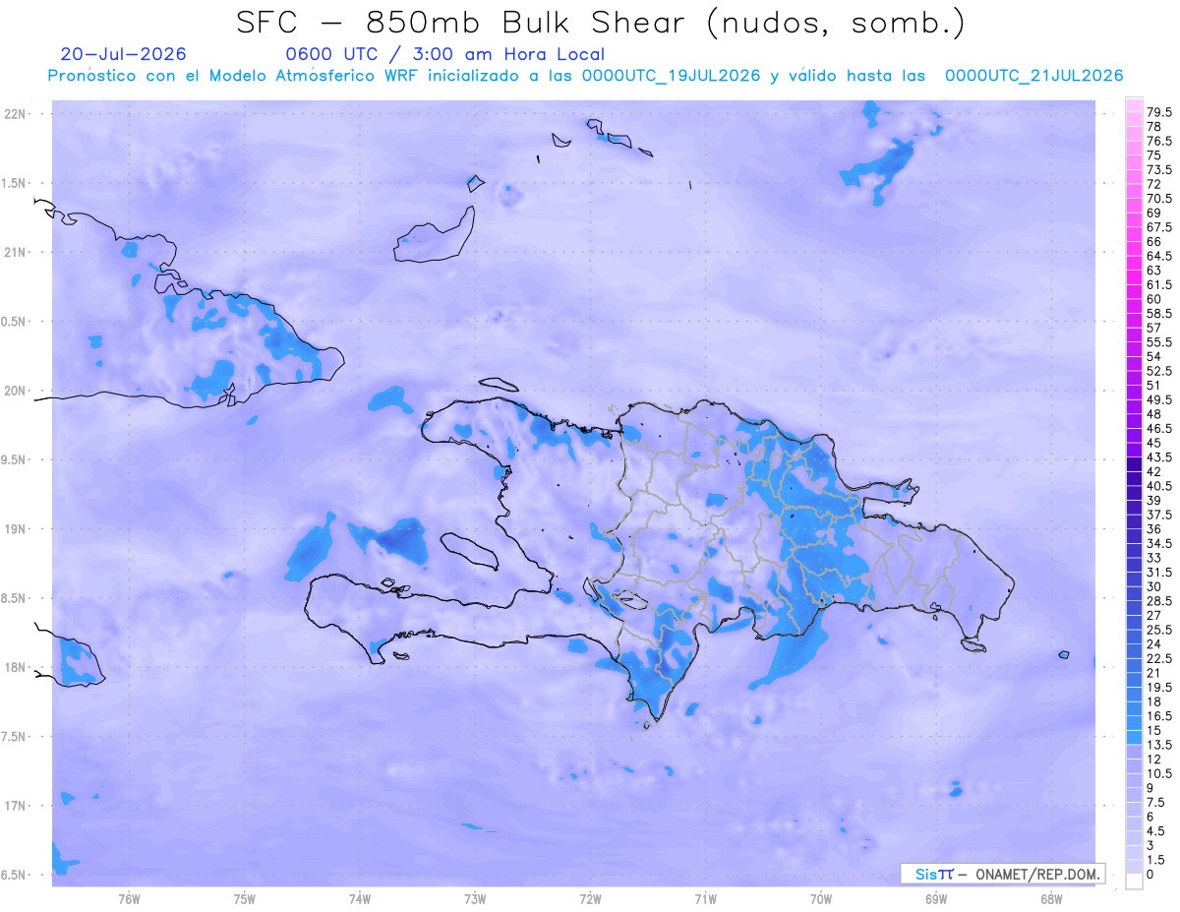Screen dimensions: 1180x912
Task: Select the date text '20-Jul-2026'
Action: pos(123,54)
